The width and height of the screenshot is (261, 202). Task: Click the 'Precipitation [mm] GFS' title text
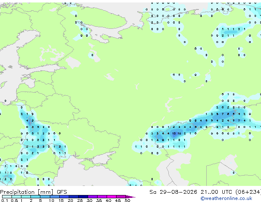33,192
